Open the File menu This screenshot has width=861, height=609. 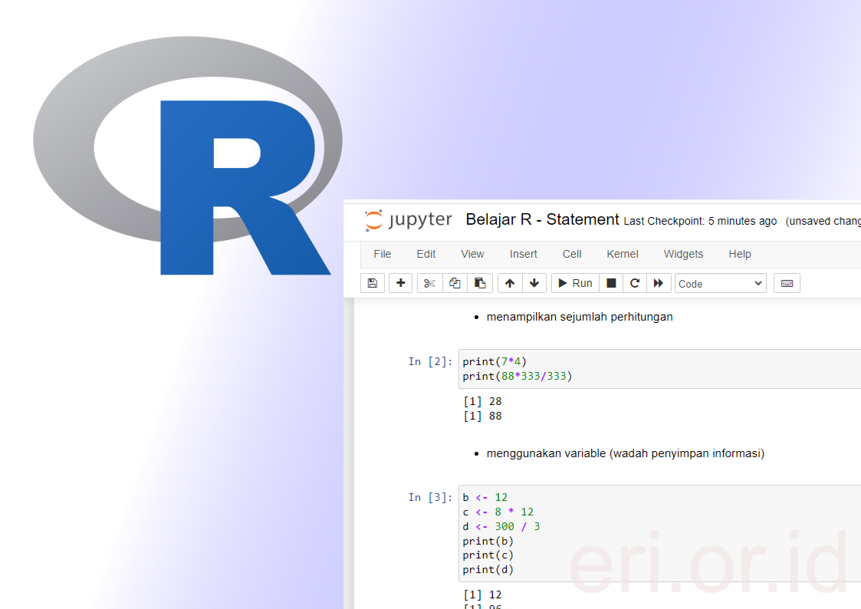click(382, 254)
